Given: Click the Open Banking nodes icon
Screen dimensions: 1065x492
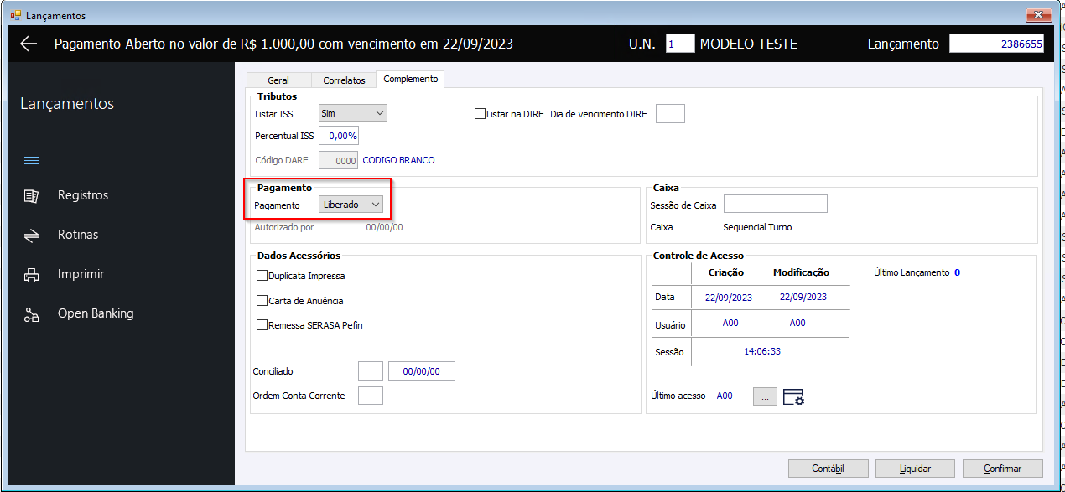Looking at the screenshot, I should pos(31,314).
